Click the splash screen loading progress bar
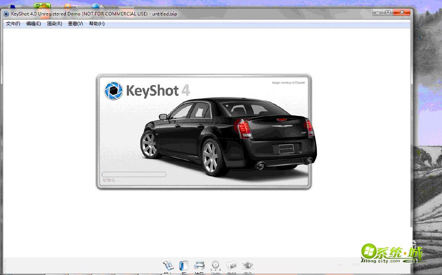 click(134, 174)
